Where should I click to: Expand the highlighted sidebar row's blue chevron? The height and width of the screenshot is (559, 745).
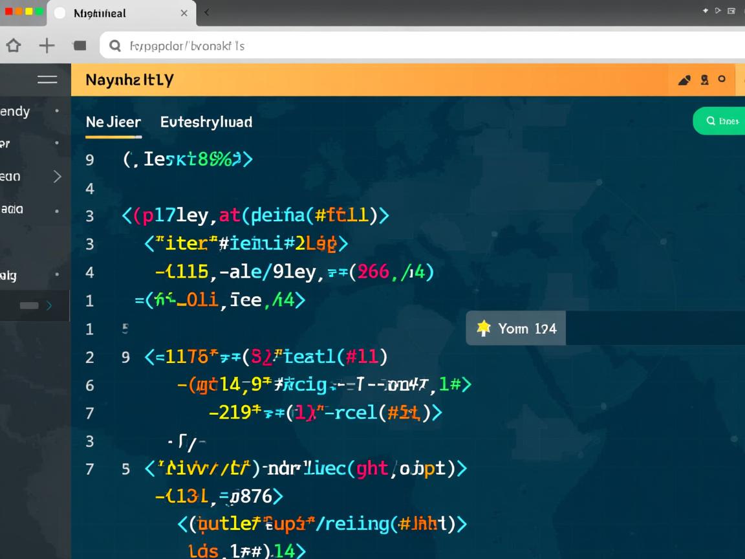click(x=49, y=306)
